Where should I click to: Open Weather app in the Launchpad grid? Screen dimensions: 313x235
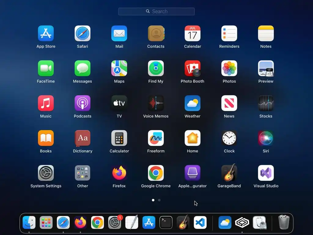coord(193,103)
